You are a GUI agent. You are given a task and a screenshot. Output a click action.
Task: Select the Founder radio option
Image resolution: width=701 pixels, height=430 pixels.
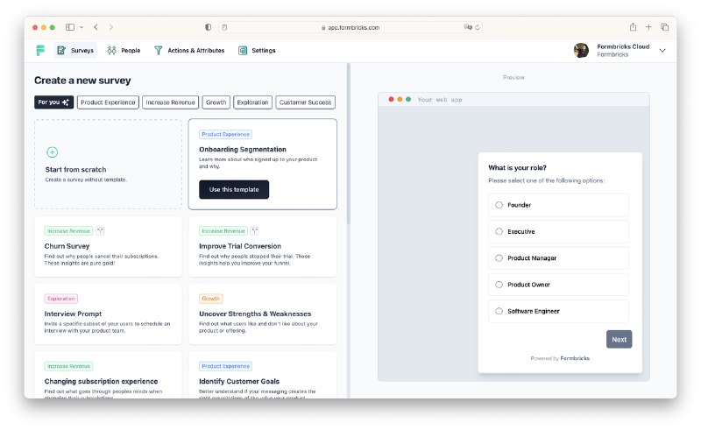coord(499,205)
